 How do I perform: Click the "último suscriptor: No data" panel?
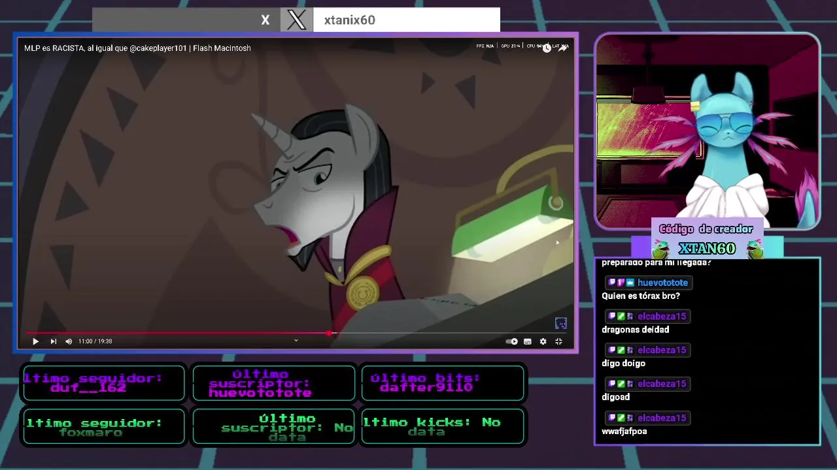(x=274, y=426)
